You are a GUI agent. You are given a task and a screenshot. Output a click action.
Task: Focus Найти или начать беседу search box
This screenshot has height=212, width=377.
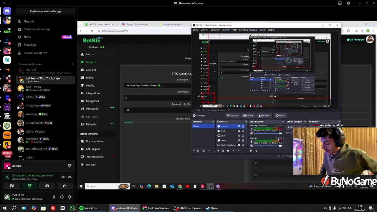(x=46, y=11)
